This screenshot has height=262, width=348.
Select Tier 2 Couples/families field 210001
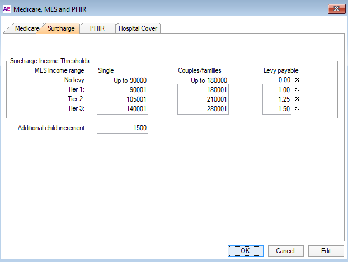pyautogui.click(x=203, y=99)
